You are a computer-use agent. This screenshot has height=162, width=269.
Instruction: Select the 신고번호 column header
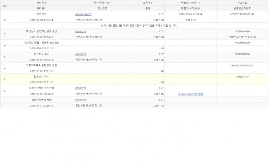242,3
